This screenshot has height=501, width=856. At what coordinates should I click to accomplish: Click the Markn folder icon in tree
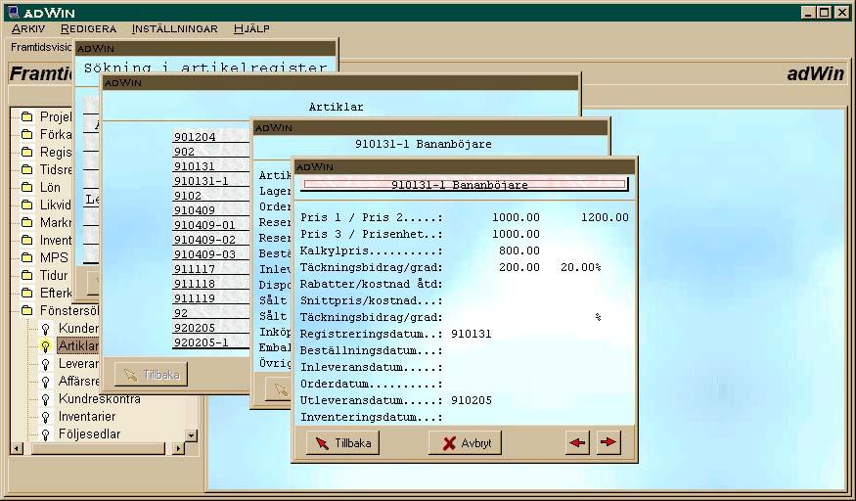(26, 222)
